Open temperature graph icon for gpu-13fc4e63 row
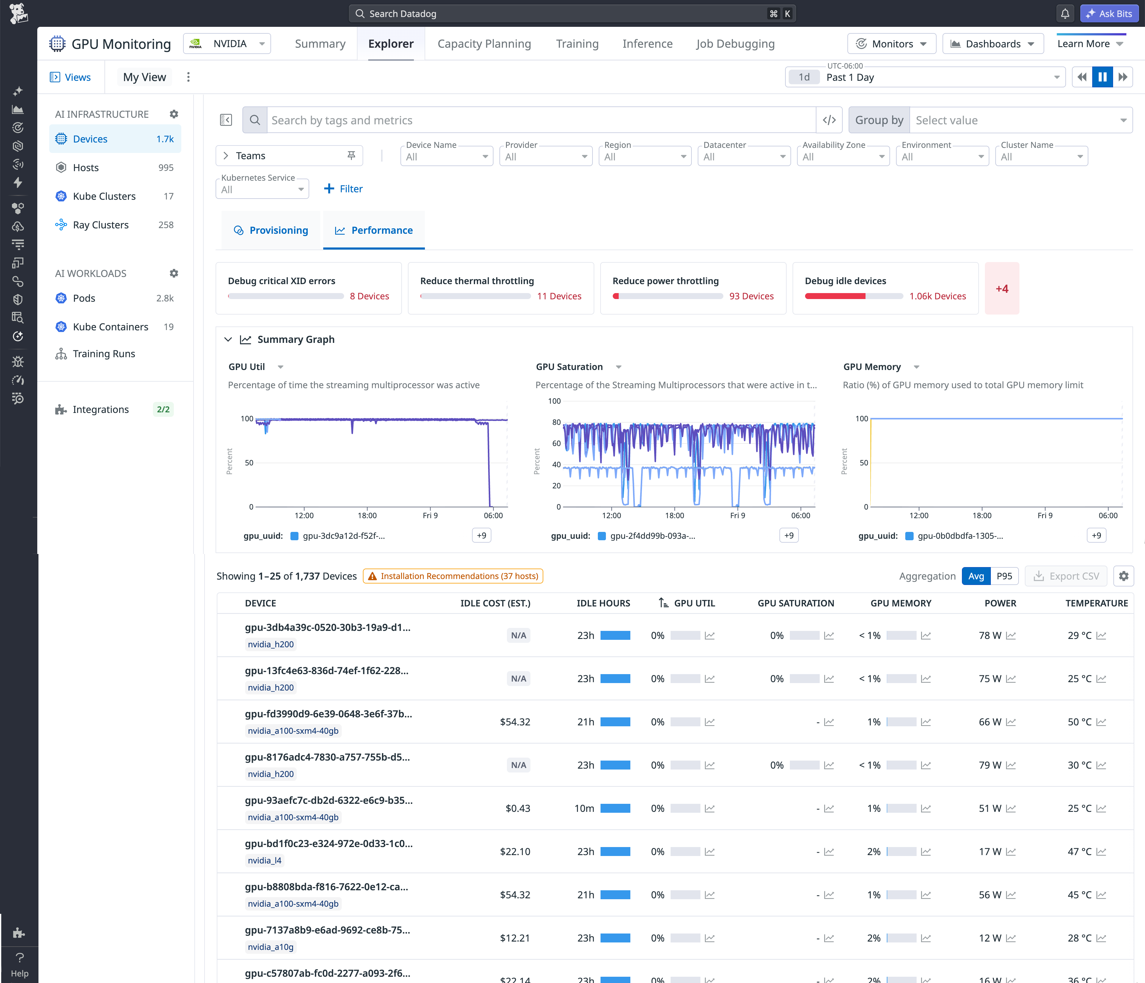Image resolution: width=1145 pixels, height=983 pixels. click(x=1101, y=679)
